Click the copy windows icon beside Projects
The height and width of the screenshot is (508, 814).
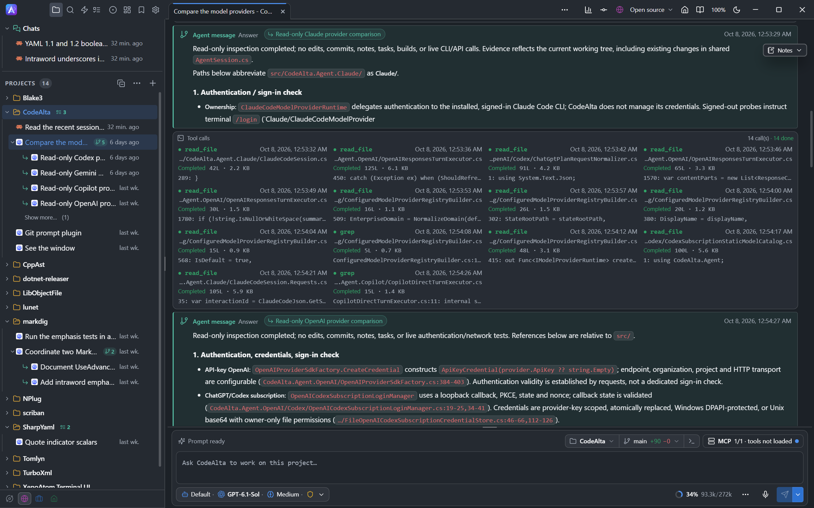(x=121, y=83)
